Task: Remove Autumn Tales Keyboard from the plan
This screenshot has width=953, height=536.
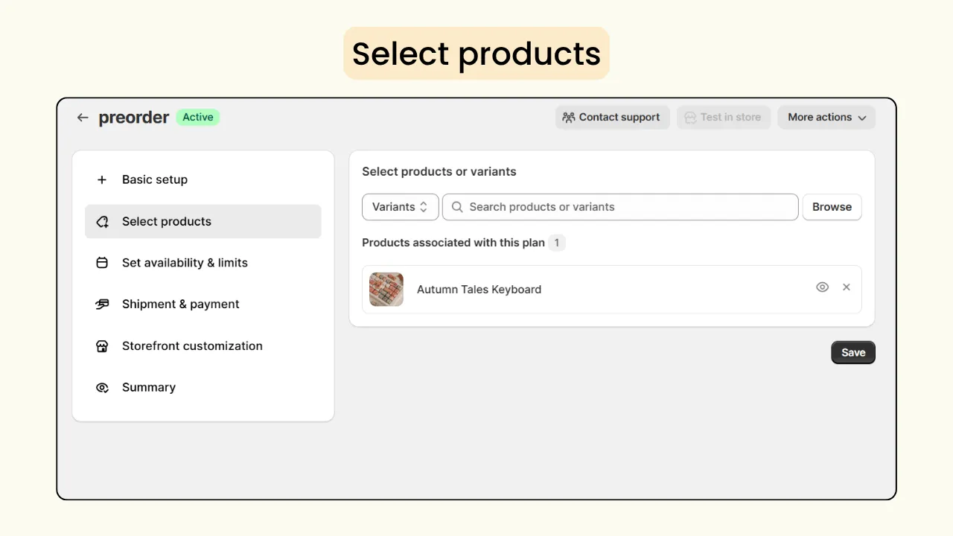Action: pyautogui.click(x=847, y=287)
